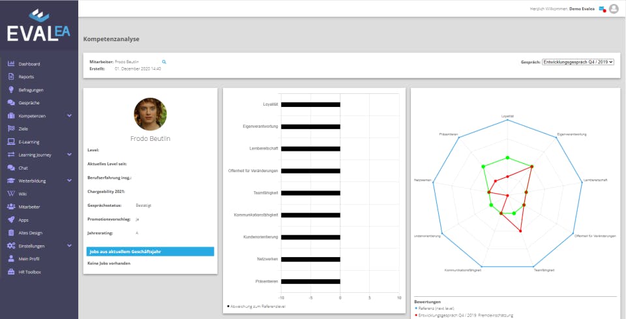Open the Dashboard menu item

pos(29,64)
